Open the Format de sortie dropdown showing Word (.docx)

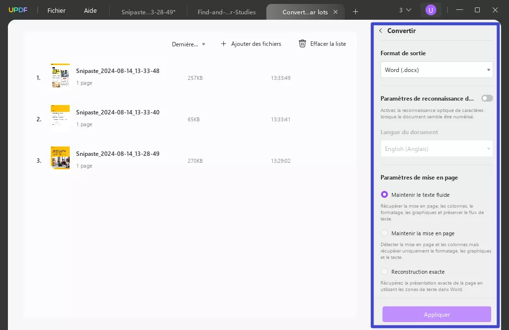point(436,70)
